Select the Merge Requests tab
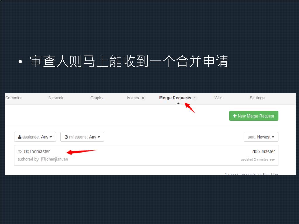The width and height of the screenshot is (299, 224). [175, 98]
